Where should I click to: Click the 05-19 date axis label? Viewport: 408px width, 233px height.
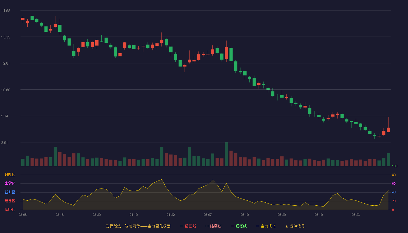click(x=245, y=215)
